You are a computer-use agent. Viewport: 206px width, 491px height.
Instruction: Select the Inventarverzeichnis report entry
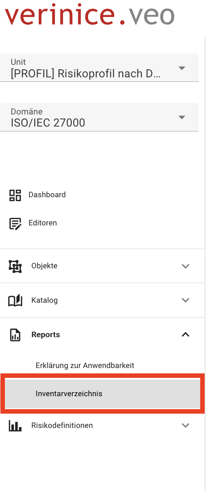103,394
